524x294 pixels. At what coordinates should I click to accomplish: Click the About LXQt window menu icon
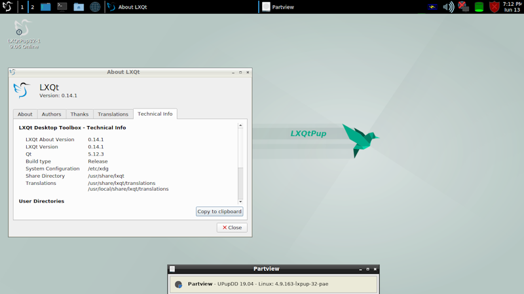pos(12,72)
